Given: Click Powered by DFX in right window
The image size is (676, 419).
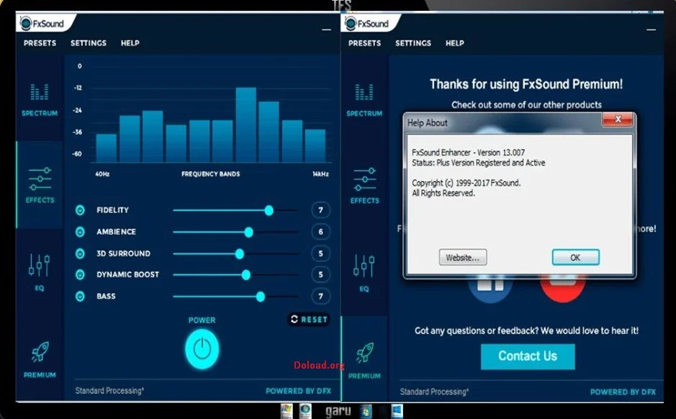Looking at the screenshot, I should click(623, 392).
